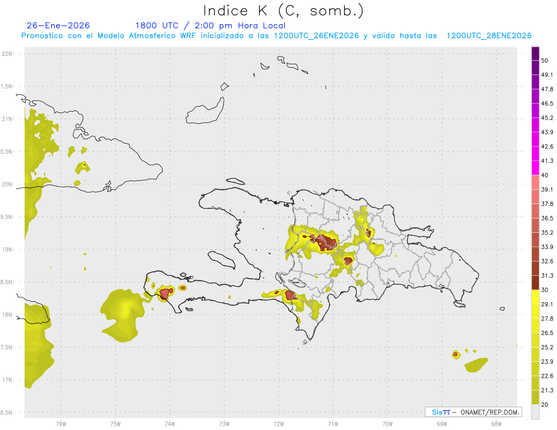The width and height of the screenshot is (557, 430).
Task: Click the "68W" longitude label
Action: 496,424
